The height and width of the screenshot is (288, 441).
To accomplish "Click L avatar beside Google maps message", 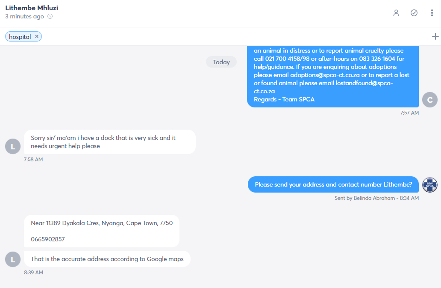I will pyautogui.click(x=13, y=260).
